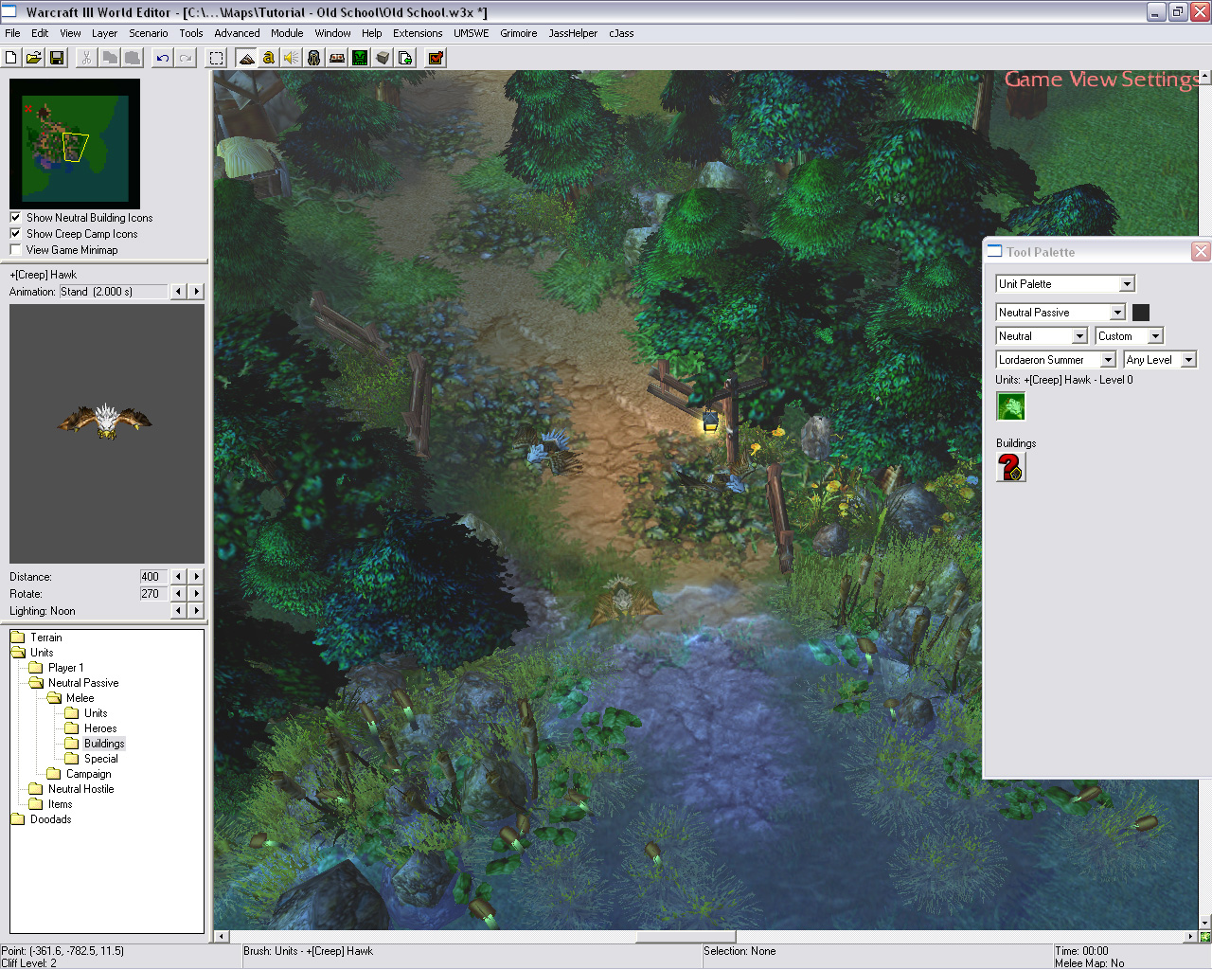The height and width of the screenshot is (970, 1212).
Task: Open the Neutral race dropdown
Action: [x=1042, y=336]
